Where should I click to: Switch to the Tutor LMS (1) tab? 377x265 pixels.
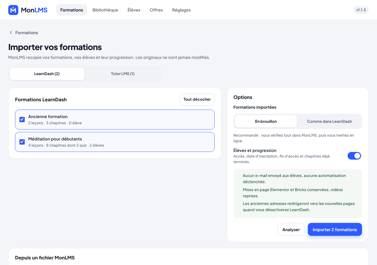click(123, 74)
